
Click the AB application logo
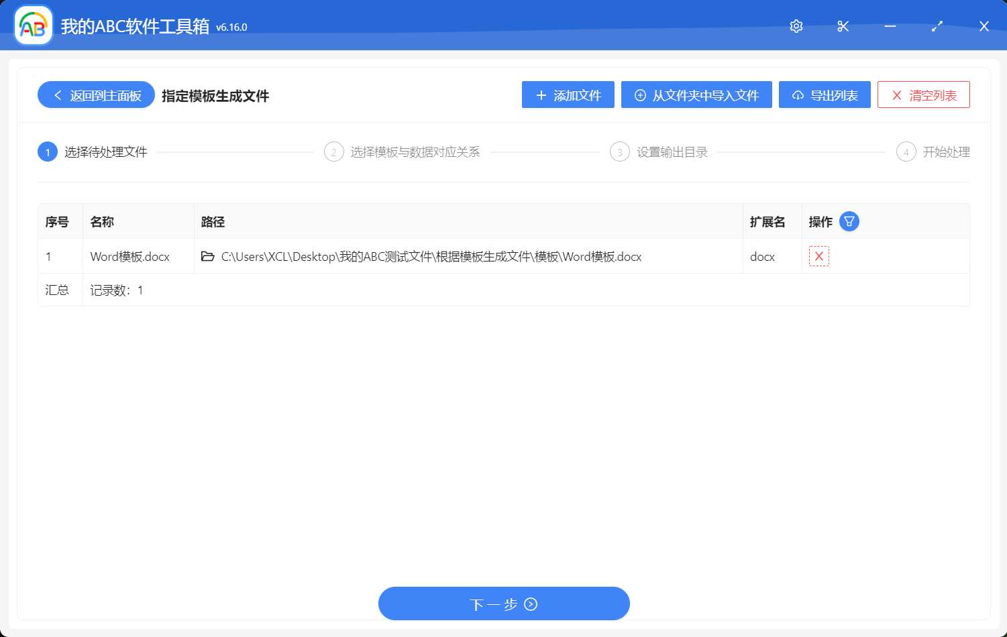tap(32, 25)
